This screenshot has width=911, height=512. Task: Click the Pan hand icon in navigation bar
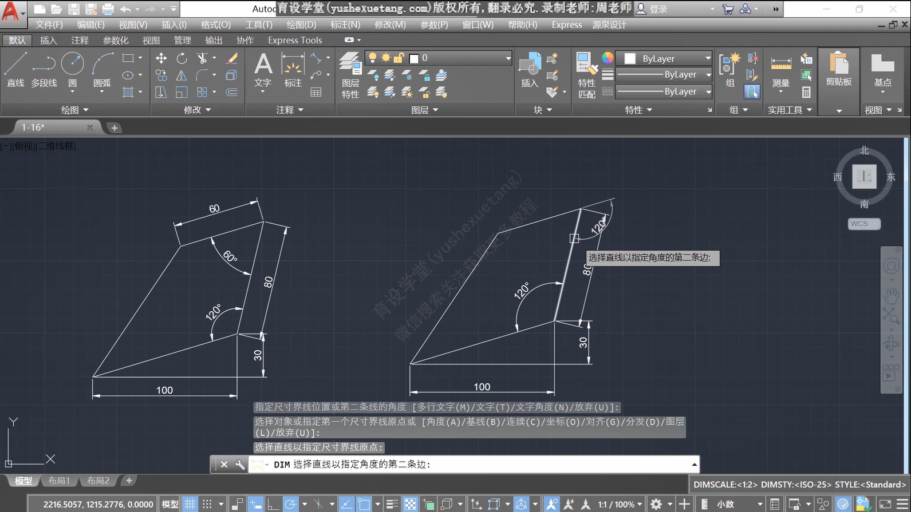pos(891,296)
